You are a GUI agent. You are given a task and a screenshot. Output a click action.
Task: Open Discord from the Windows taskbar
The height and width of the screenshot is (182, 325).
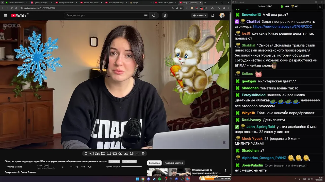tap(149, 179)
